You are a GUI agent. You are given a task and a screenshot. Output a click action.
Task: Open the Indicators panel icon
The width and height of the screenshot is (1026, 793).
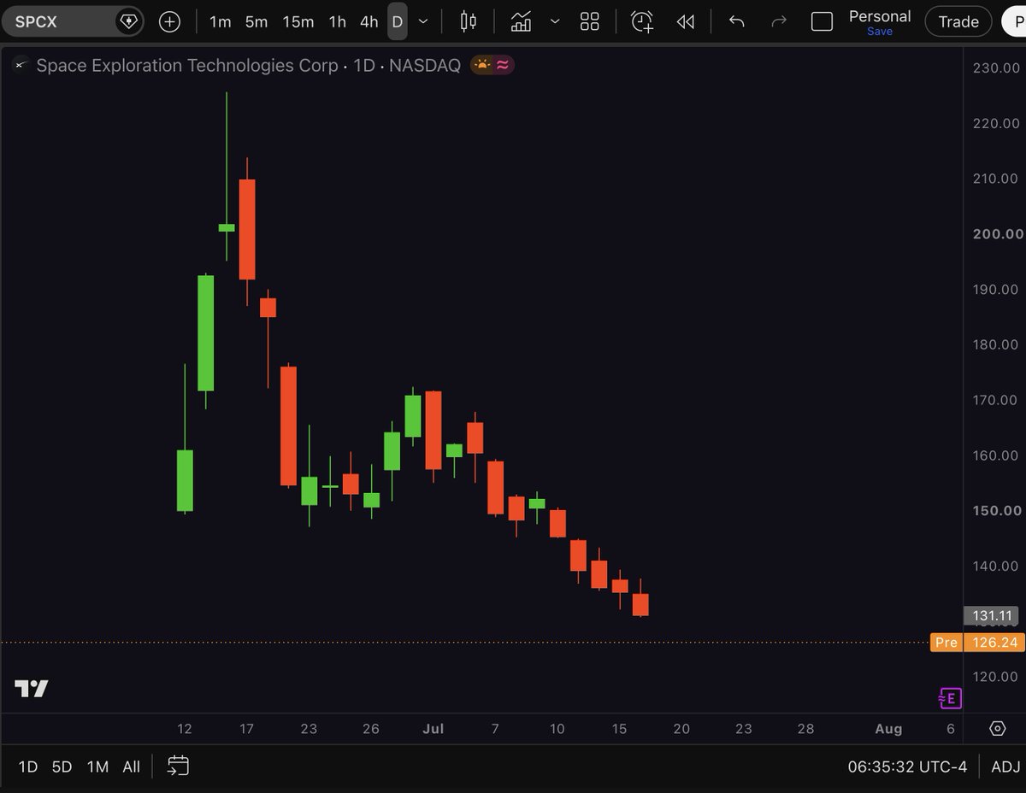coord(521,21)
